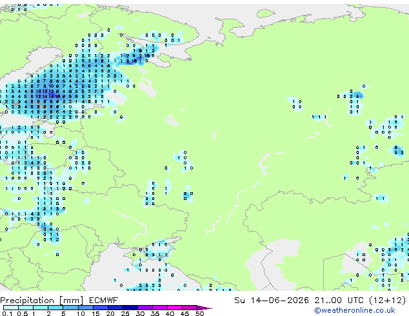Select the legend swatch between 20 and 25
Image resolution: width=409 pixels, height=316 pixels.
(x=115, y=308)
